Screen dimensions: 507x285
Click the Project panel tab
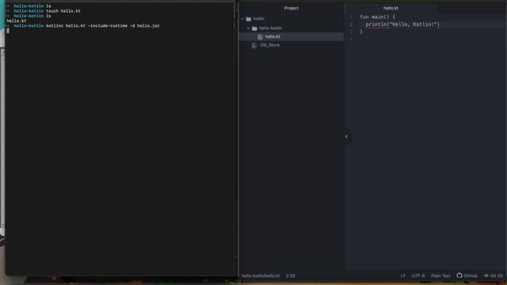pyautogui.click(x=292, y=8)
